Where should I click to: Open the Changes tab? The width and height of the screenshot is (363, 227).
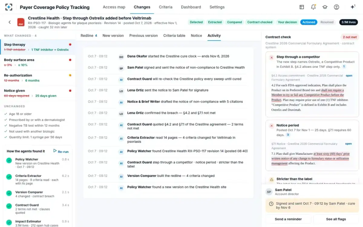point(142,7)
